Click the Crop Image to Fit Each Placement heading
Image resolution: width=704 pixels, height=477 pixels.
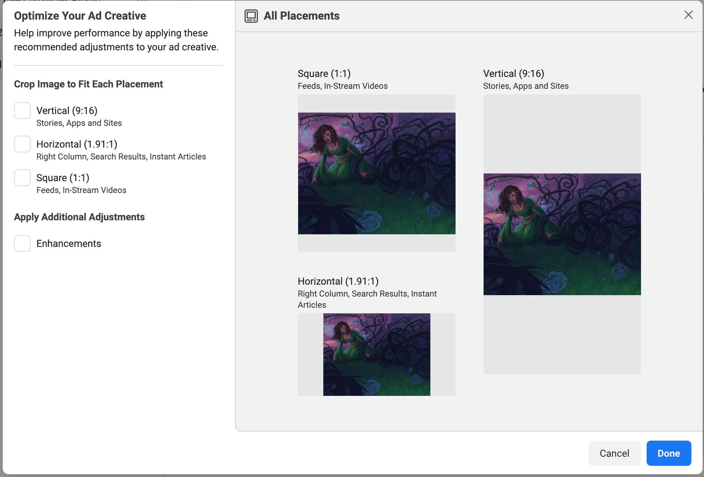point(88,84)
